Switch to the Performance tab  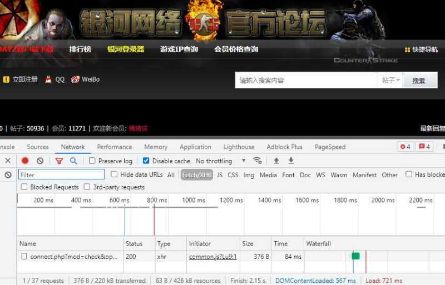[114, 147]
